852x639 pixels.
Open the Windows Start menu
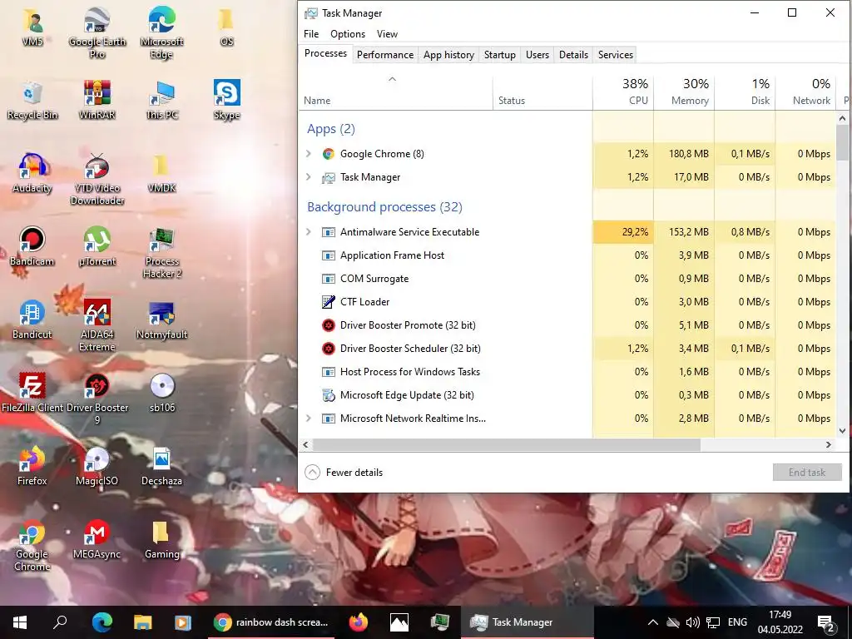[x=20, y=622]
